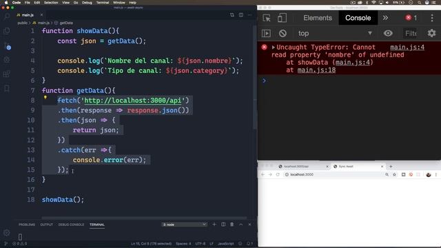Clear the console with the clear icon
This screenshot has height=248, width=441.
click(x=283, y=33)
